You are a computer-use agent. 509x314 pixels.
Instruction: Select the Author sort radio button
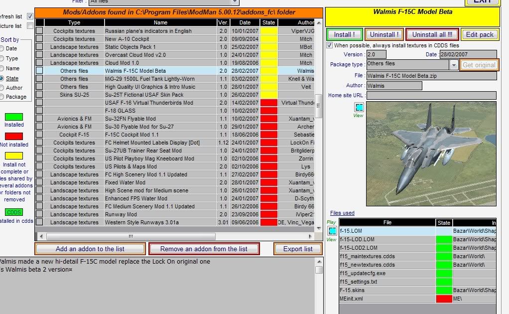point(1,88)
